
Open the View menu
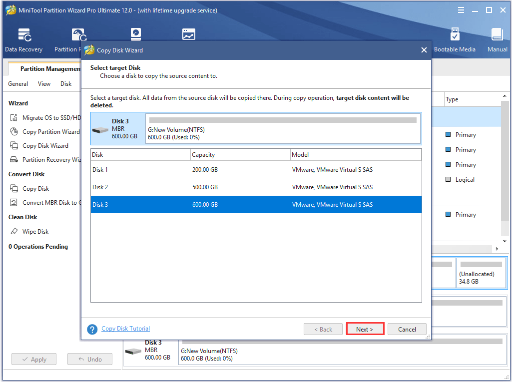pyautogui.click(x=44, y=83)
